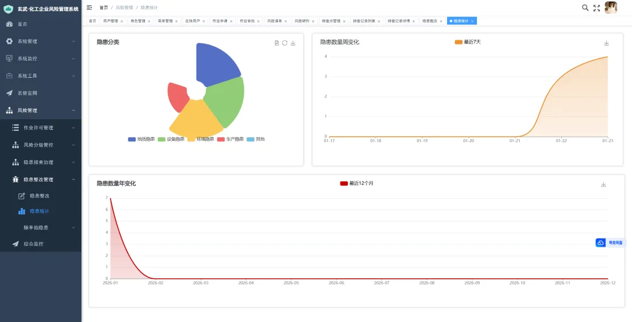The height and width of the screenshot is (322, 632).
Task: Click the list icon for 作业许可管理
Action: point(15,127)
